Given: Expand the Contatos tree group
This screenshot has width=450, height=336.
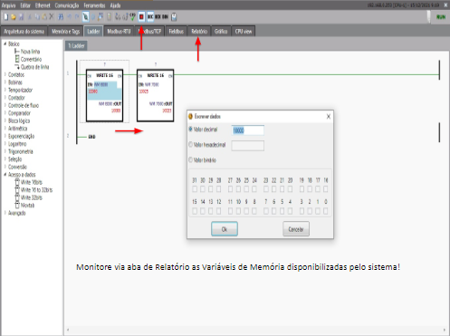Looking at the screenshot, I should coord(5,74).
